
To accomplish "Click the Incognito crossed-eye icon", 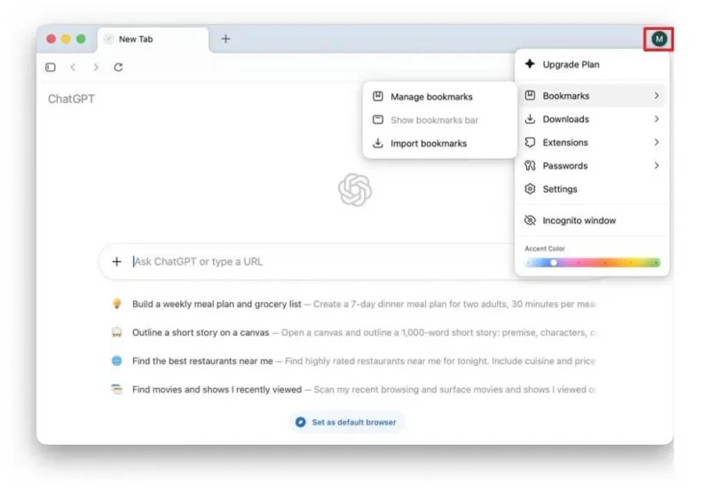I will pos(530,220).
